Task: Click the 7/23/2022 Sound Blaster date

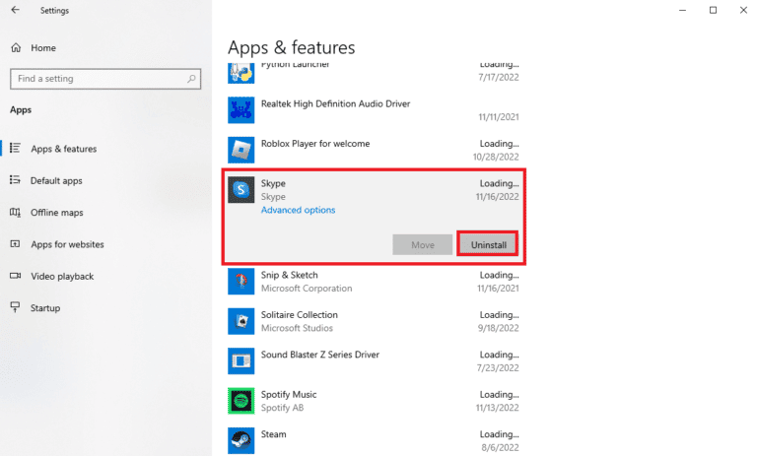Action: 498,367
